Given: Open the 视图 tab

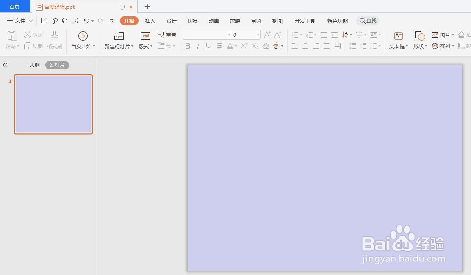Looking at the screenshot, I should point(277,21).
